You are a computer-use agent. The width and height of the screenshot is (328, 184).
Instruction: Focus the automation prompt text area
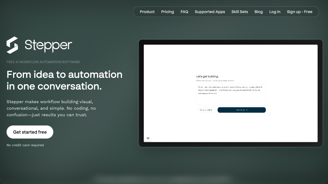click(x=231, y=95)
